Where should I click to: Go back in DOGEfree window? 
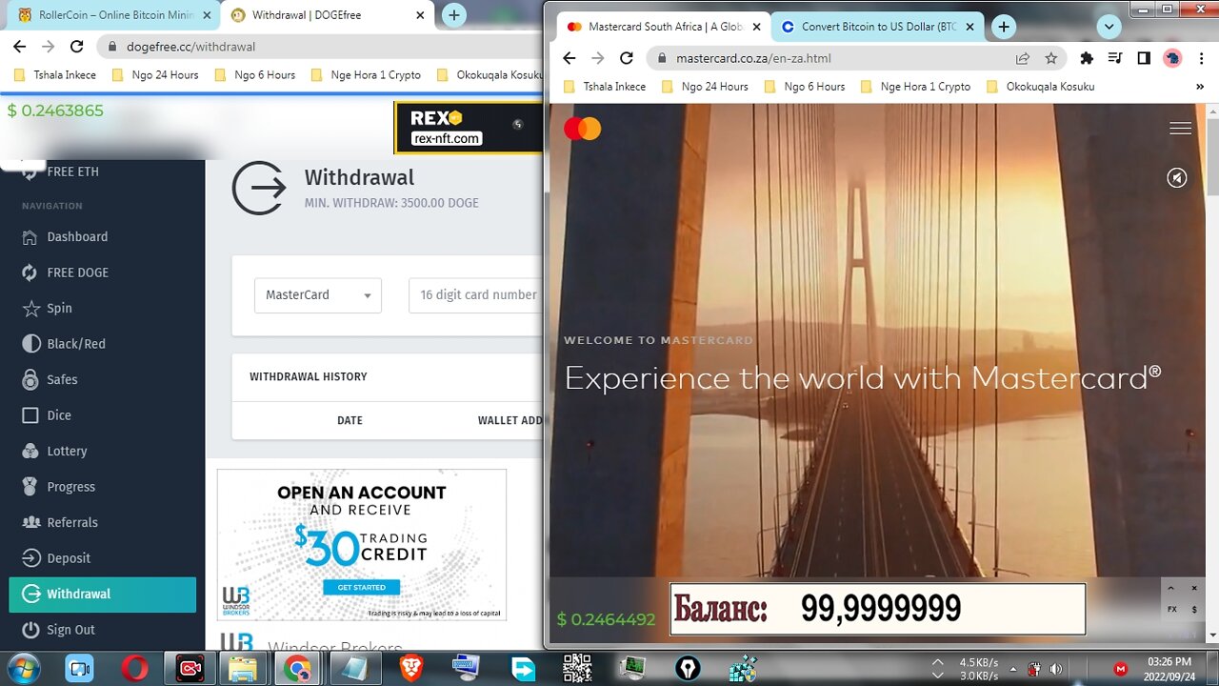click(x=19, y=46)
